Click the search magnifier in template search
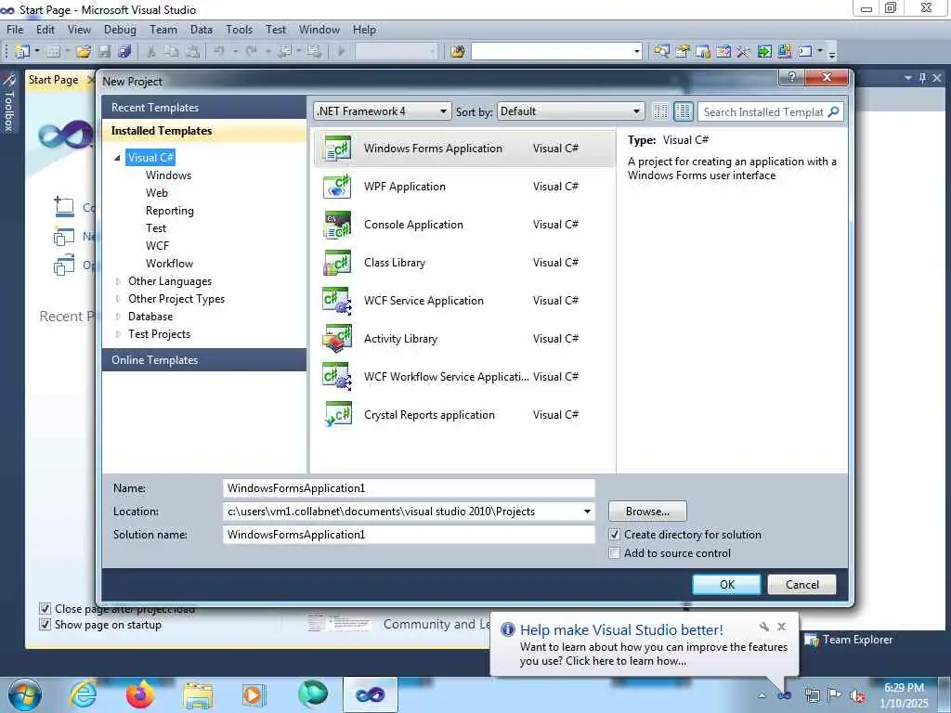 click(834, 111)
